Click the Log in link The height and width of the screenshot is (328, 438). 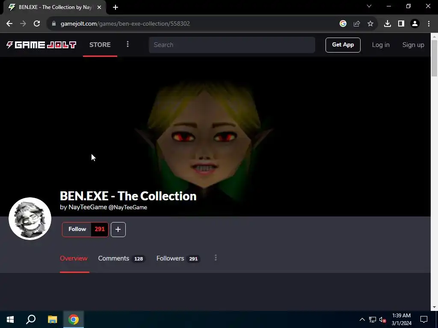(380, 45)
